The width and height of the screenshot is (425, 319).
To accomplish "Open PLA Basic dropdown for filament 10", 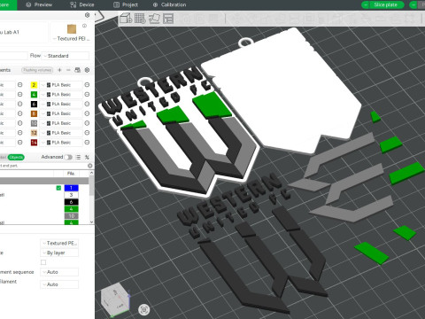I will click(60, 123).
